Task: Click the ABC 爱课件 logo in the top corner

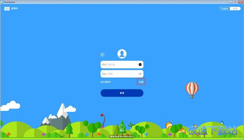Action: (x=11, y=9)
